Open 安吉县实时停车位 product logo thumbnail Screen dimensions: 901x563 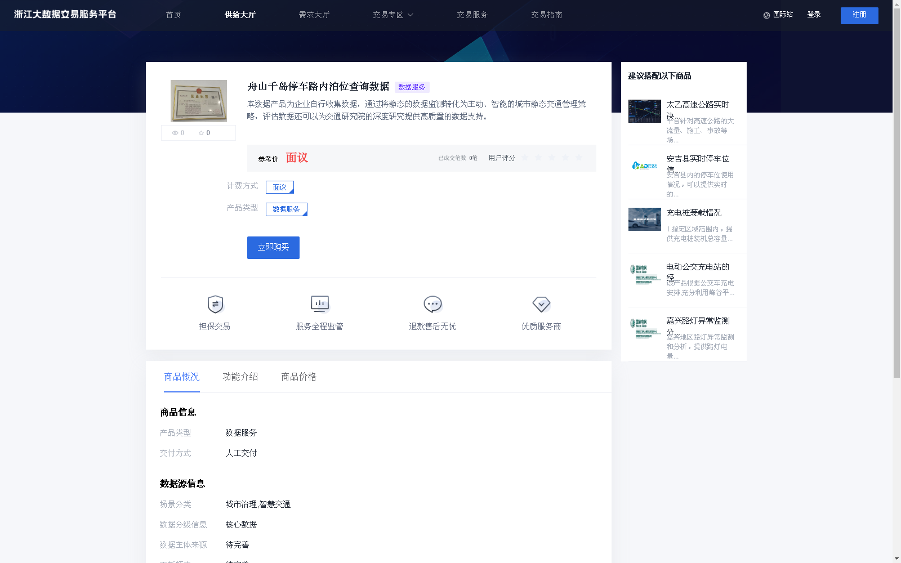pos(645,166)
